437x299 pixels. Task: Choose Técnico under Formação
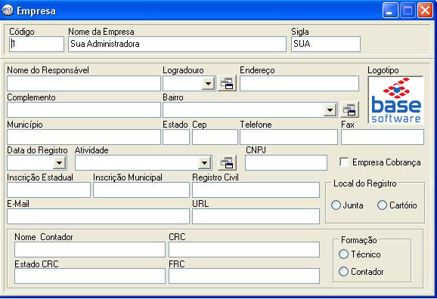point(343,254)
